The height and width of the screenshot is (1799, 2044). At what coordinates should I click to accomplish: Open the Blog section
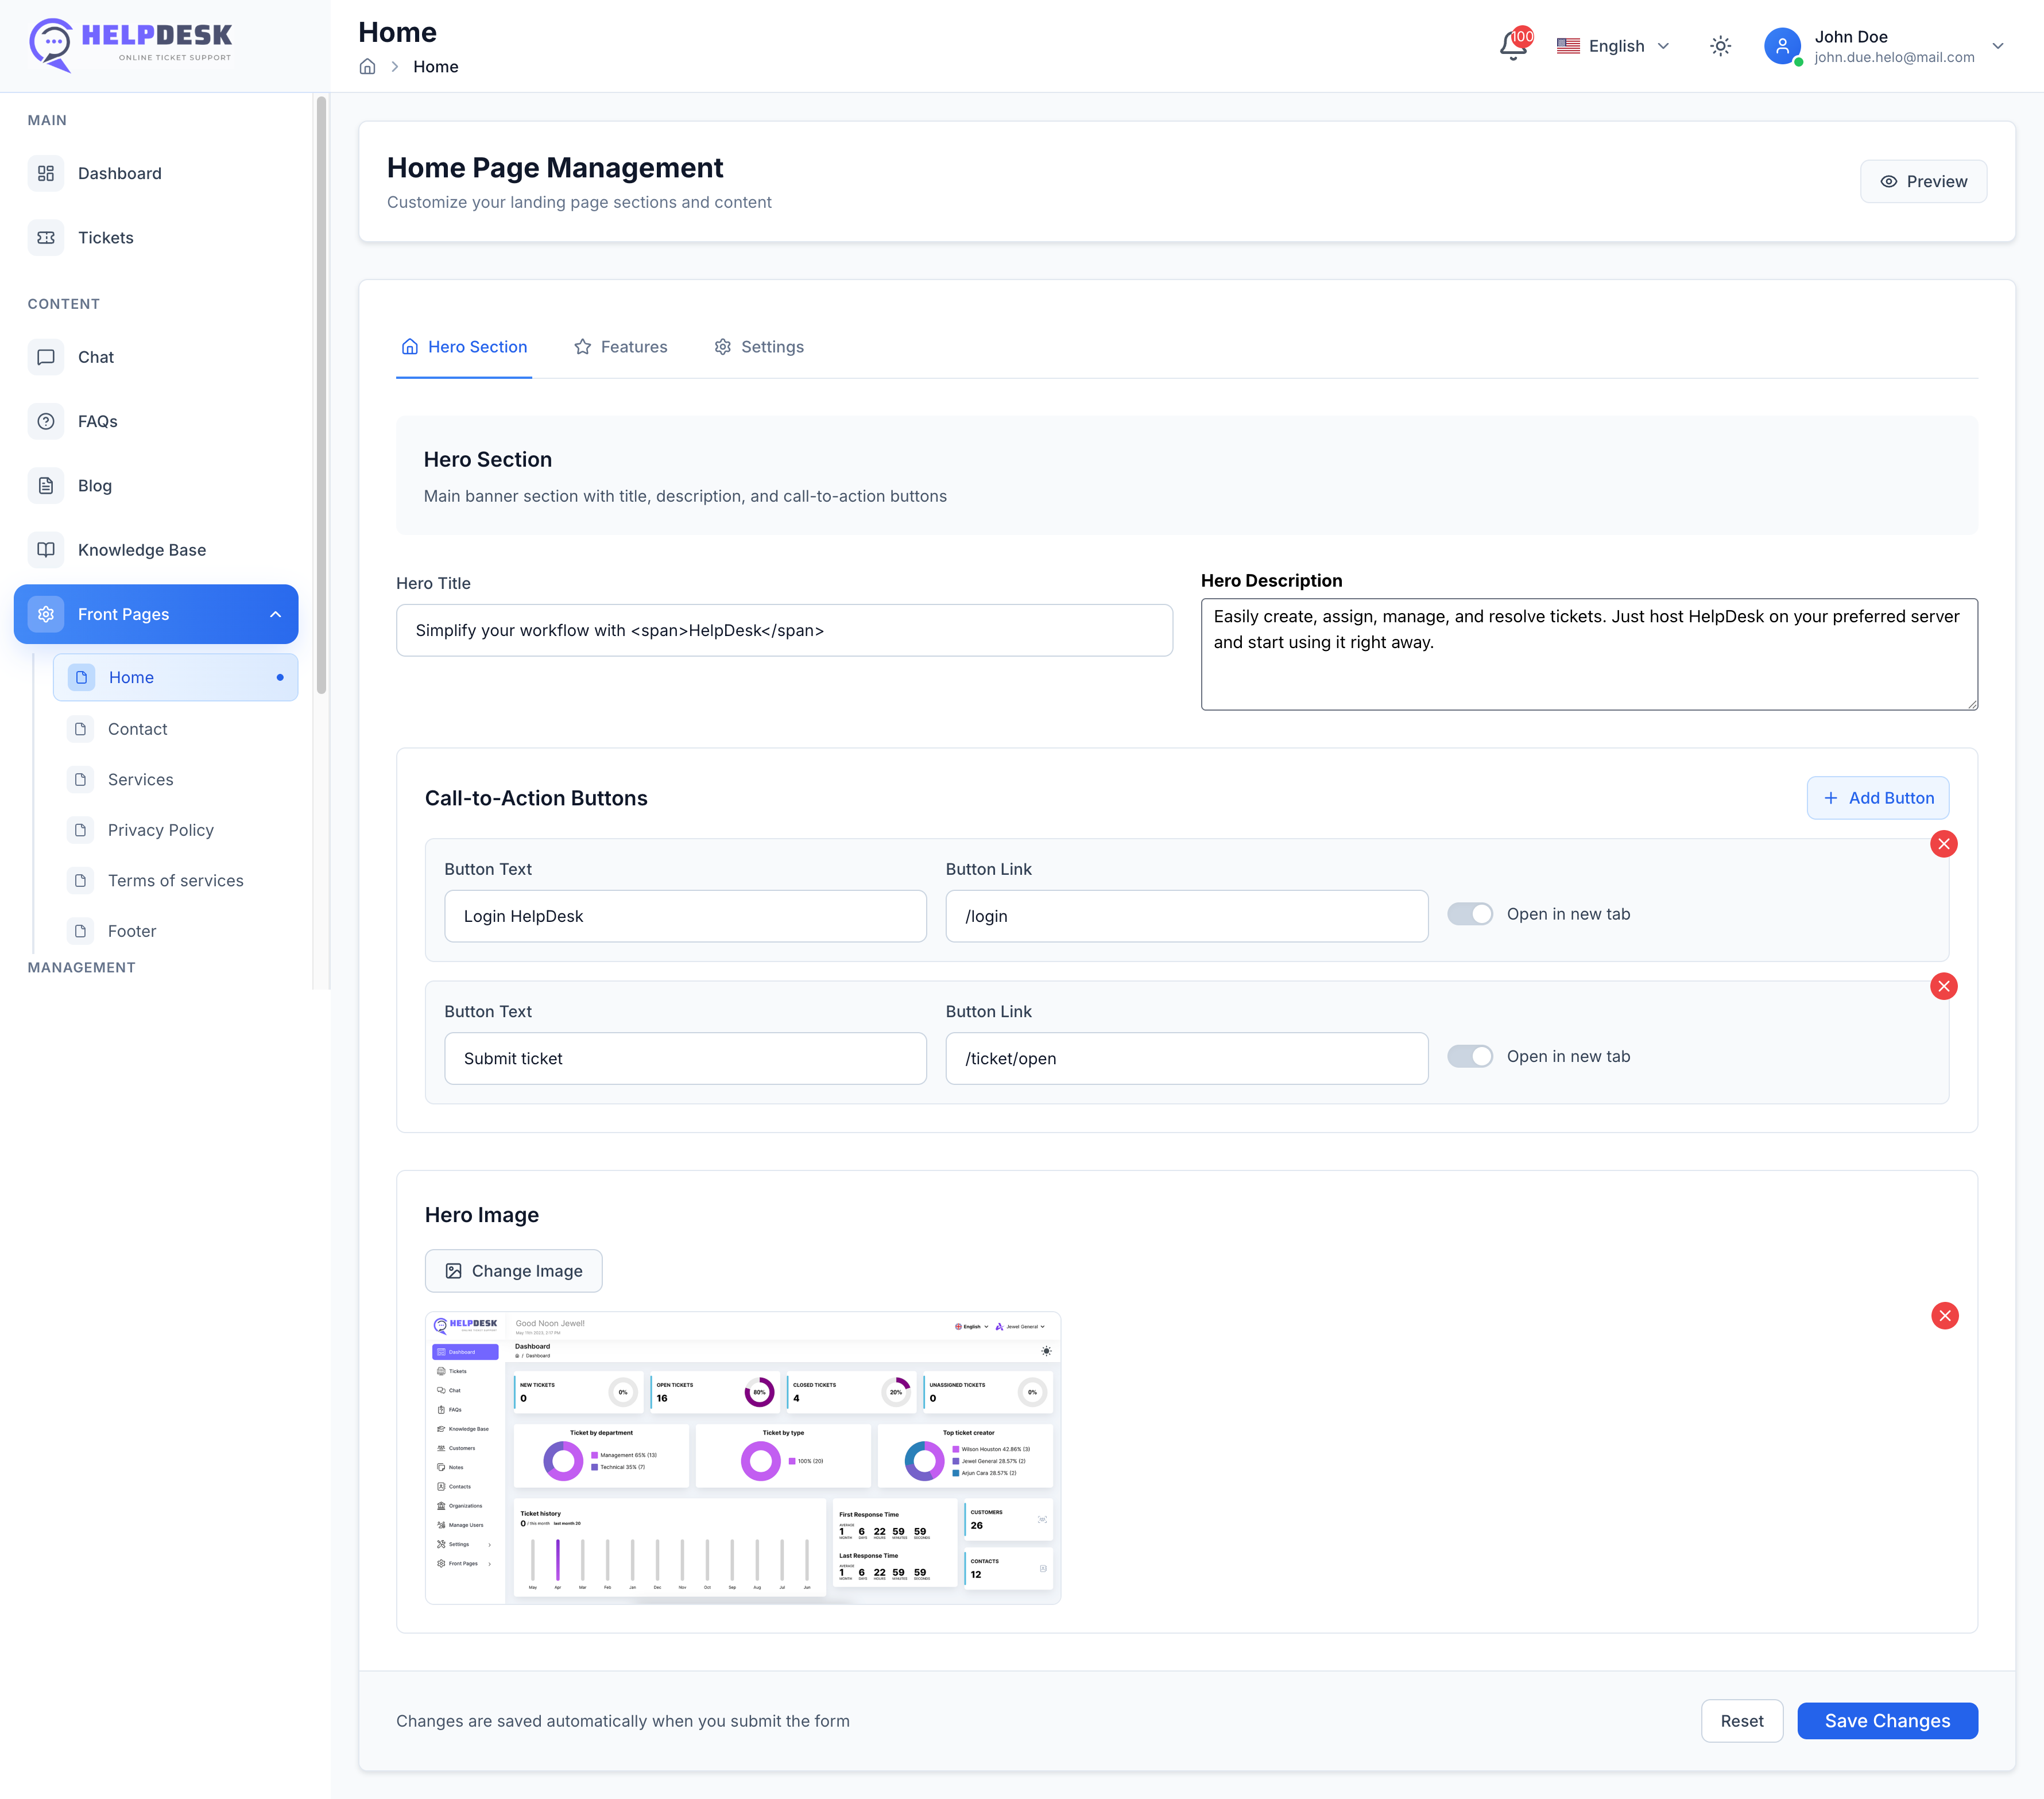click(94, 485)
